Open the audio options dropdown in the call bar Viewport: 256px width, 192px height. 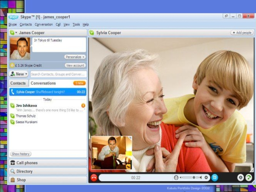(206, 178)
